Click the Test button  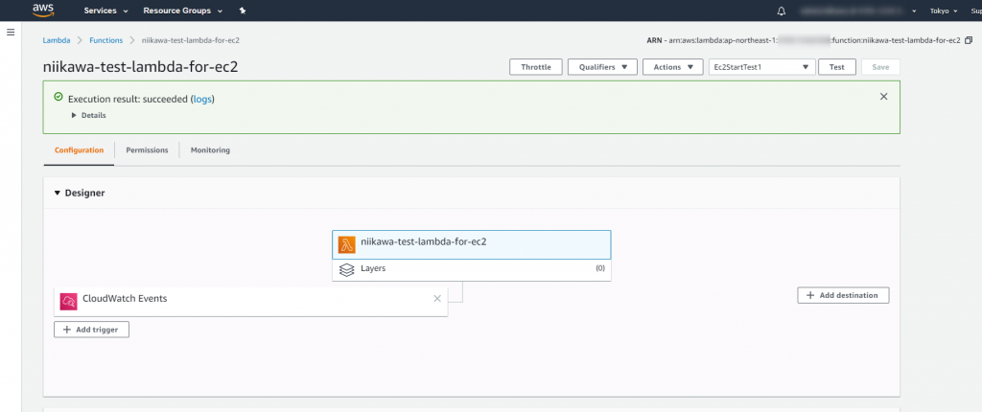coord(836,67)
